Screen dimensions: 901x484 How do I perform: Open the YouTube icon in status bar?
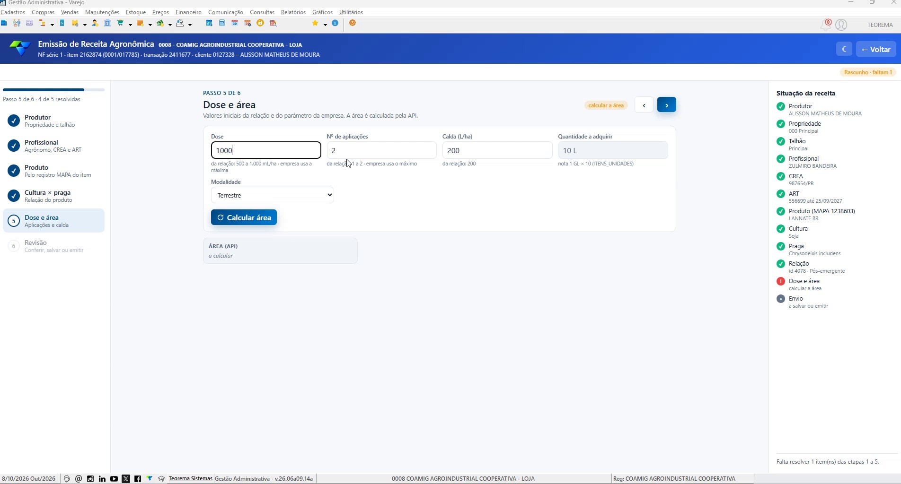click(114, 479)
